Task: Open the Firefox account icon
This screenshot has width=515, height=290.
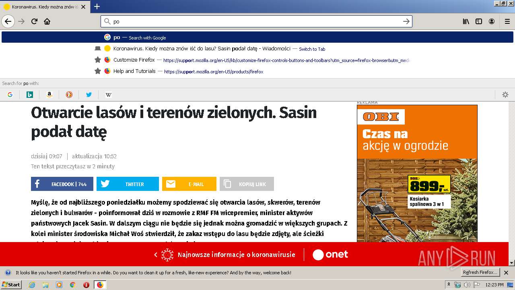Action: click(x=492, y=21)
